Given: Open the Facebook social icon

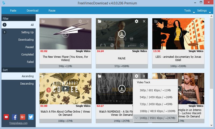Looking at the screenshot, I should point(15,117).
